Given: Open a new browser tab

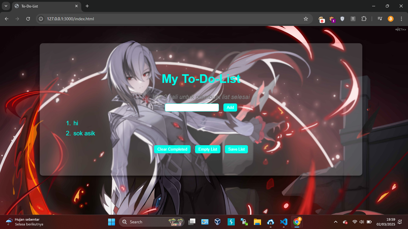Looking at the screenshot, I should click(x=87, y=6).
